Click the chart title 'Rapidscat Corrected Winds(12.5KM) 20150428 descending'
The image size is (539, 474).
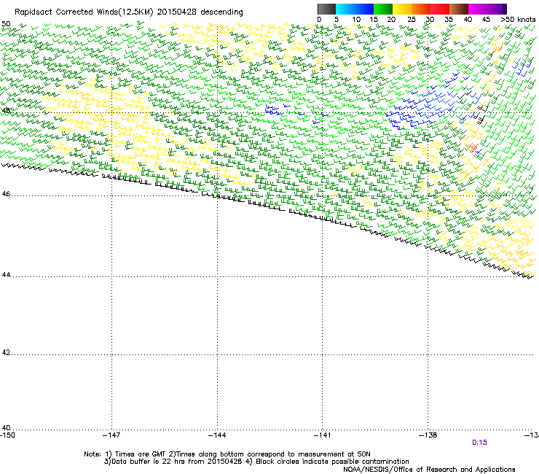click(x=129, y=12)
